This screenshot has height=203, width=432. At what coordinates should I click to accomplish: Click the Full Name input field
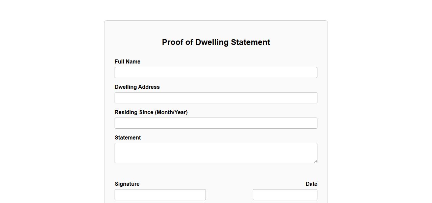pyautogui.click(x=216, y=73)
